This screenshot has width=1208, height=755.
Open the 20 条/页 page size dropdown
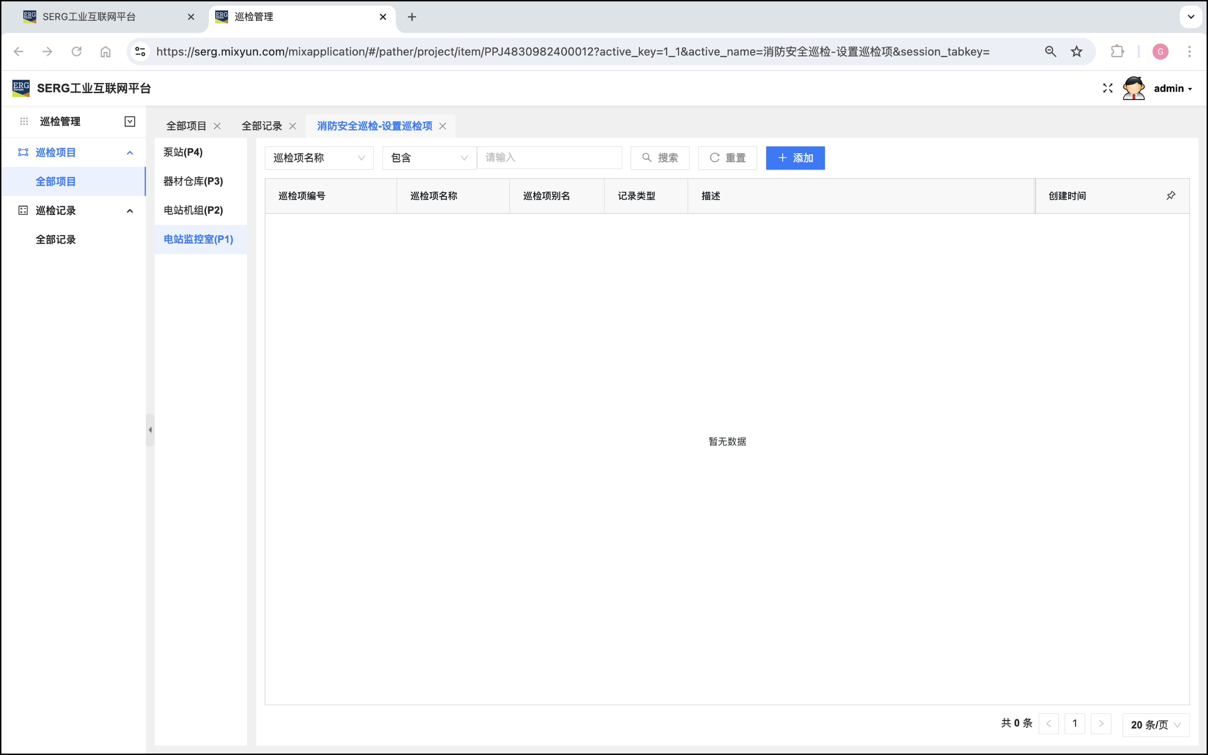[1155, 724]
